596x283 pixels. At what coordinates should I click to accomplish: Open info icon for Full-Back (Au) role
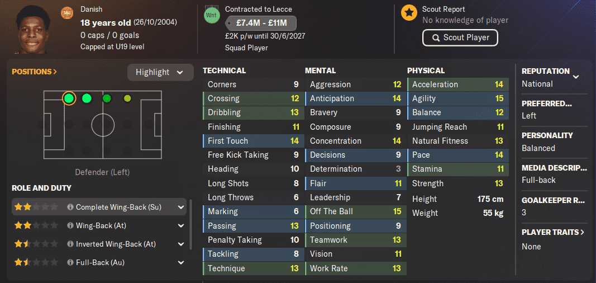pos(70,262)
